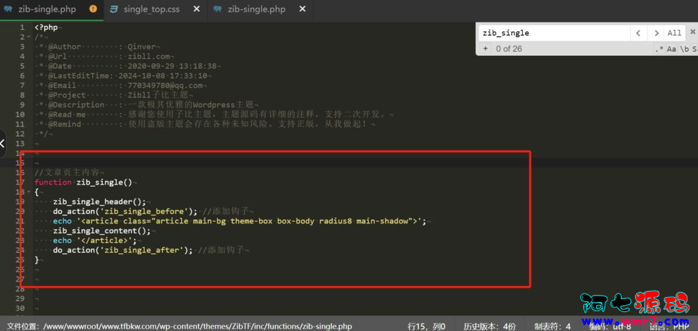Expand replace field with the plus button
Screen dimensions: 698x331
[485, 49]
